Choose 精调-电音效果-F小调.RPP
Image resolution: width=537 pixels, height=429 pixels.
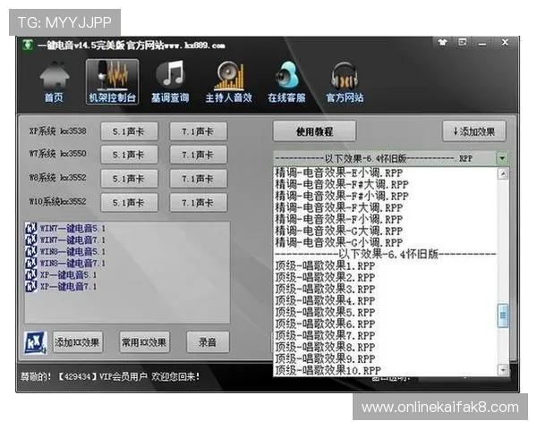click(x=385, y=220)
